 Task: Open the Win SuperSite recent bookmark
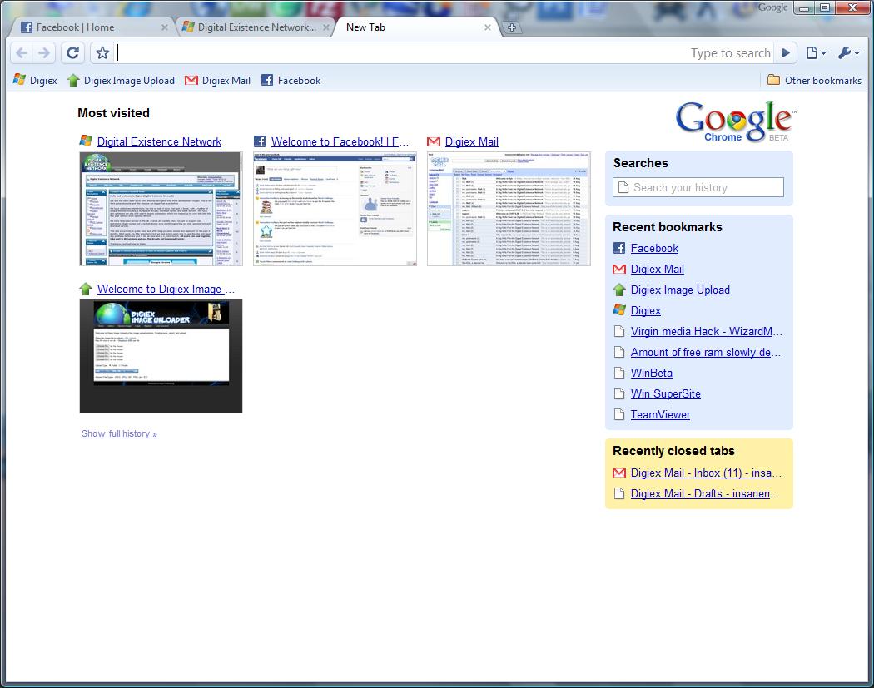tap(666, 393)
